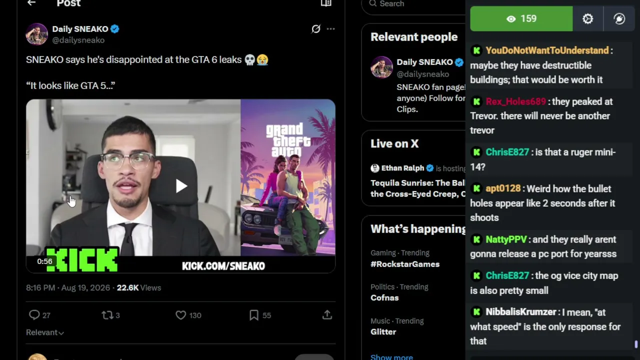Click Kick badge beside NattyPPV

pyautogui.click(x=476, y=239)
